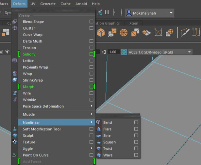
Task: Click the Squash deformer icon
Action: [99, 142]
